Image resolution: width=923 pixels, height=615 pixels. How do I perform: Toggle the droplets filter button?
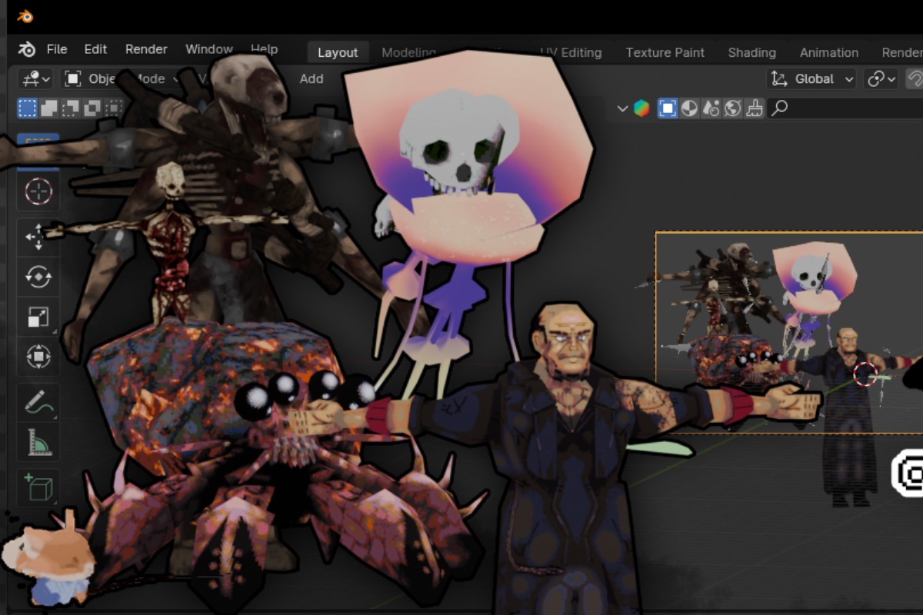tap(711, 108)
